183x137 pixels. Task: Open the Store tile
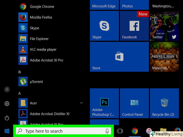119,57
